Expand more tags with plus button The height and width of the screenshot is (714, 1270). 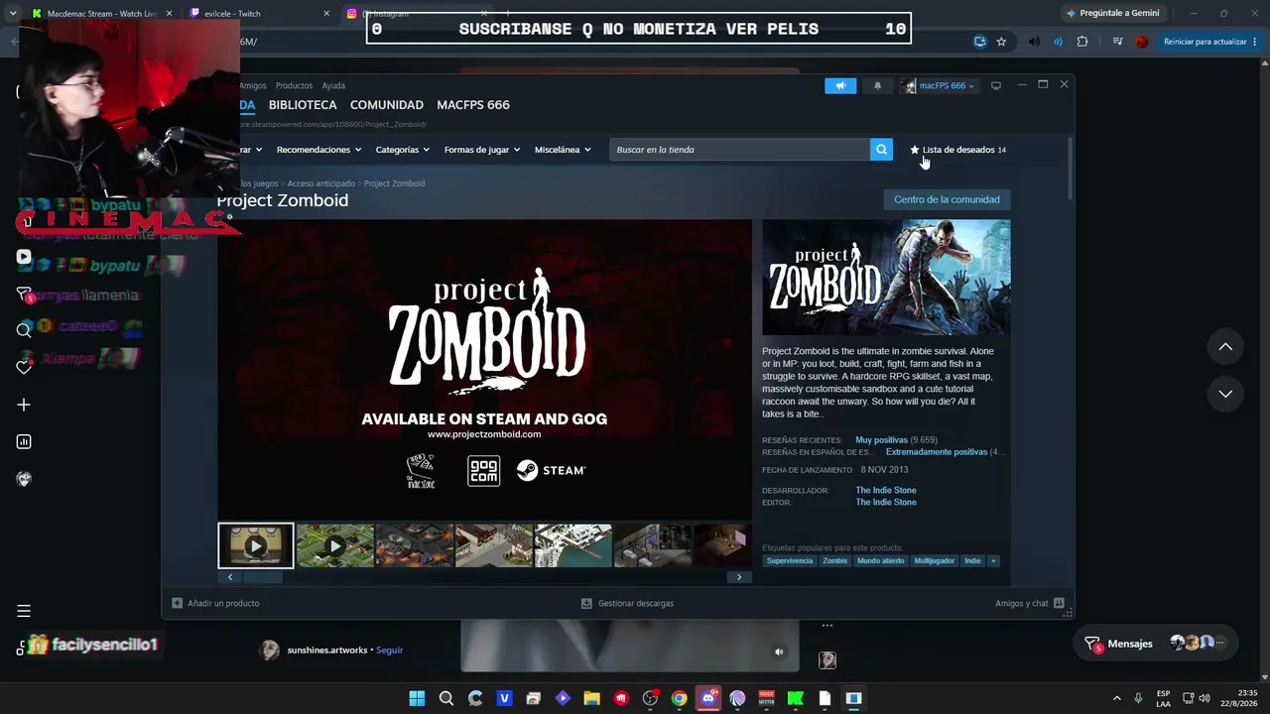pos(992,561)
